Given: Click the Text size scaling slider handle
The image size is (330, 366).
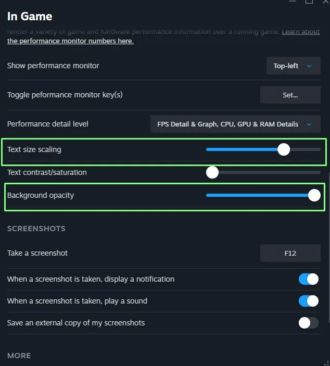Looking at the screenshot, I should 284,149.
